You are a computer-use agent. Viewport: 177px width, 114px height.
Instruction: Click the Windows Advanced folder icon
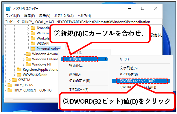click(x=28, y=54)
